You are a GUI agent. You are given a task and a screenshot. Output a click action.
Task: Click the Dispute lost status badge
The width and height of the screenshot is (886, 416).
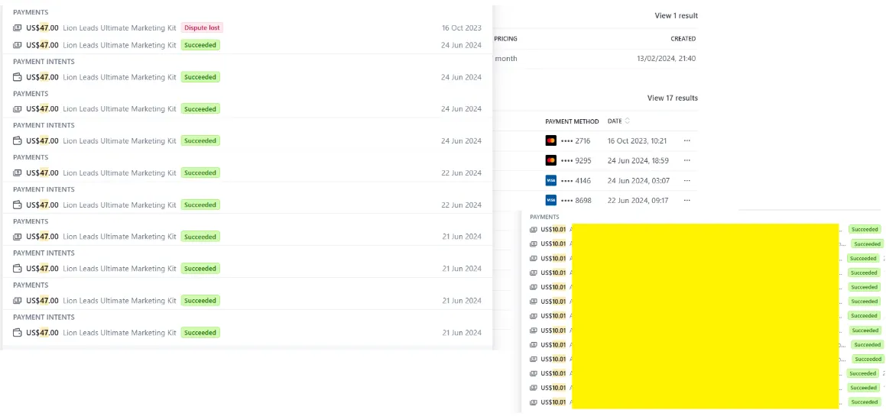pos(202,27)
